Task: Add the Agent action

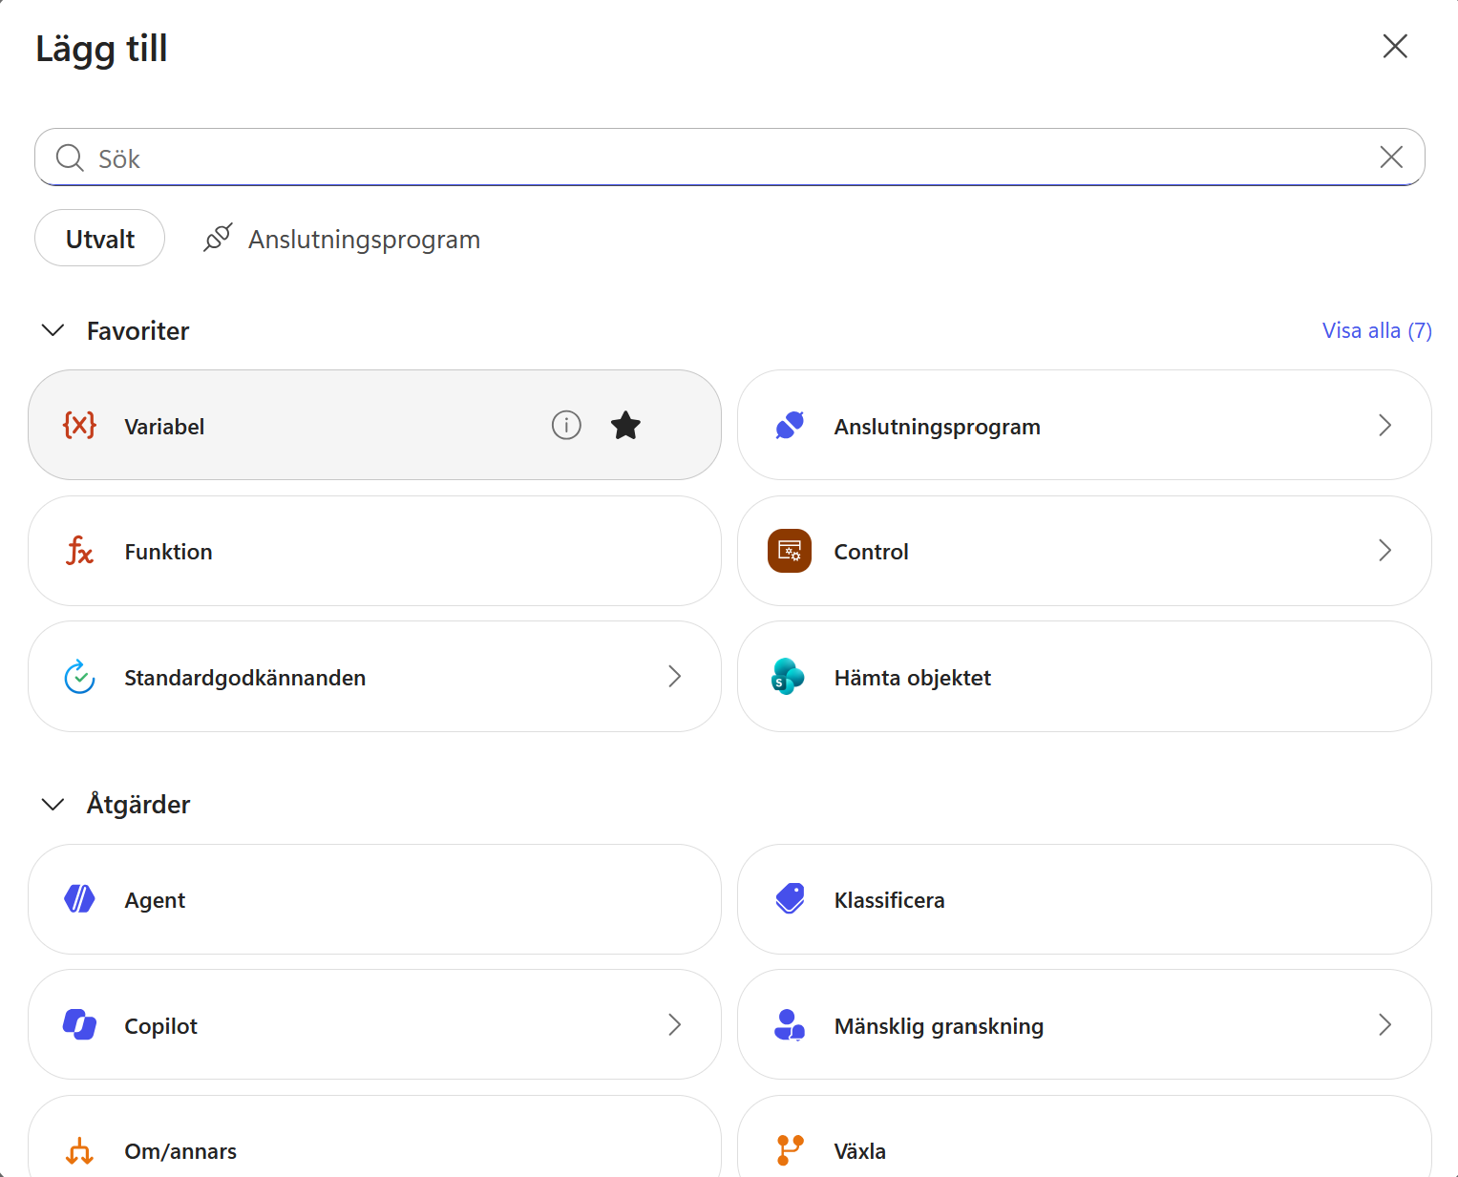Action: click(x=374, y=898)
